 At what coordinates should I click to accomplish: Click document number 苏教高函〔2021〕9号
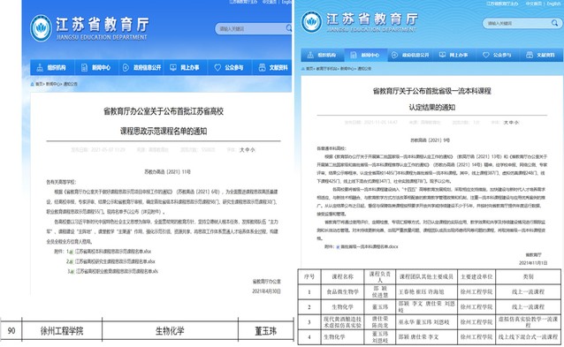pos(431,140)
